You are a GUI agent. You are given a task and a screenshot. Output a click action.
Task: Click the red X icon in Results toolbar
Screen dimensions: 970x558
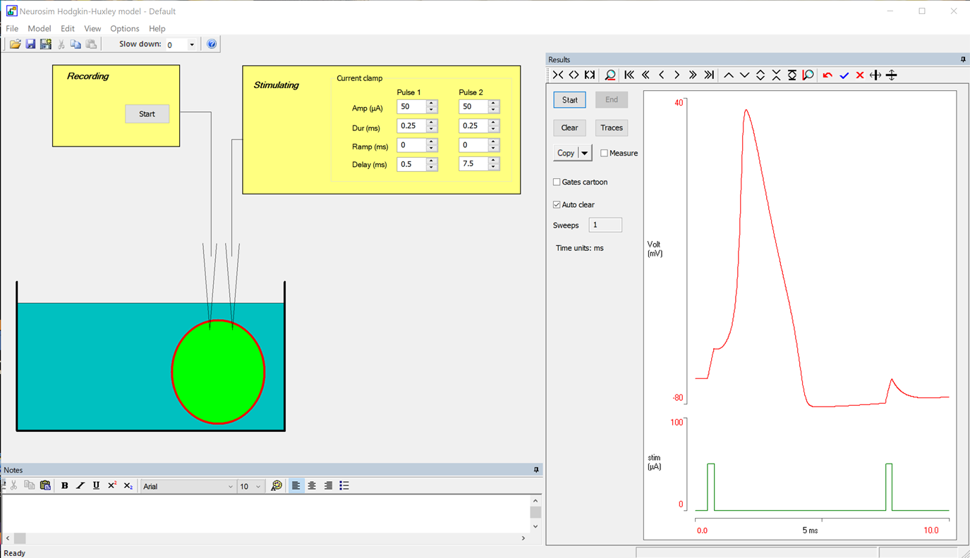[x=859, y=75]
